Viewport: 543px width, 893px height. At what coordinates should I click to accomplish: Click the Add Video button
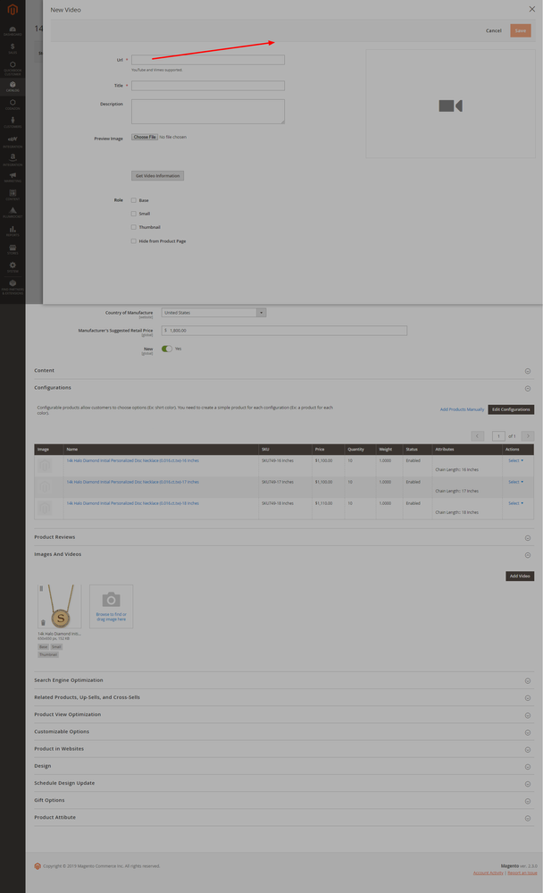pos(520,577)
